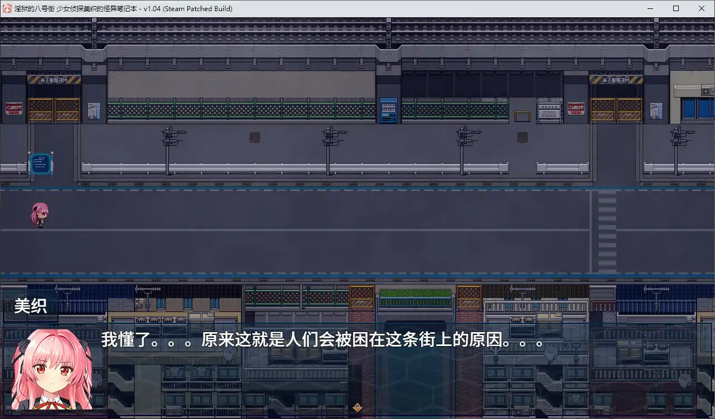Image resolution: width=715 pixels, height=419 pixels.
Task: Click the green hedge atop the lower building
Action: (415, 293)
